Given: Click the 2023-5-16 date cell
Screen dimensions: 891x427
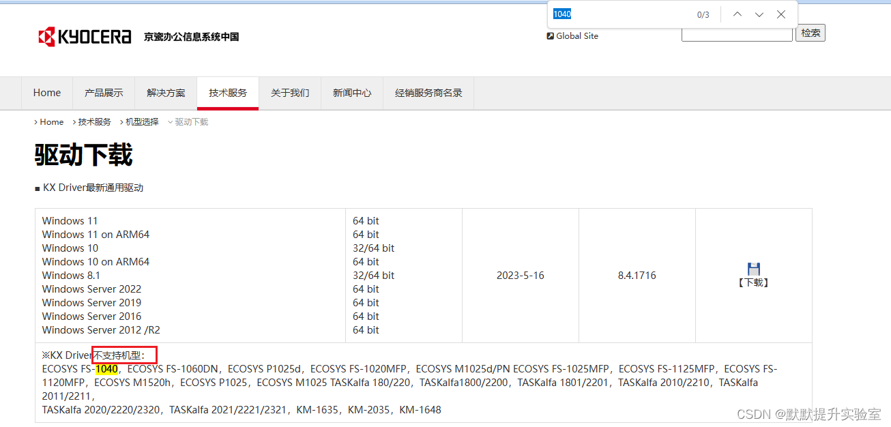Looking at the screenshot, I should [521, 276].
